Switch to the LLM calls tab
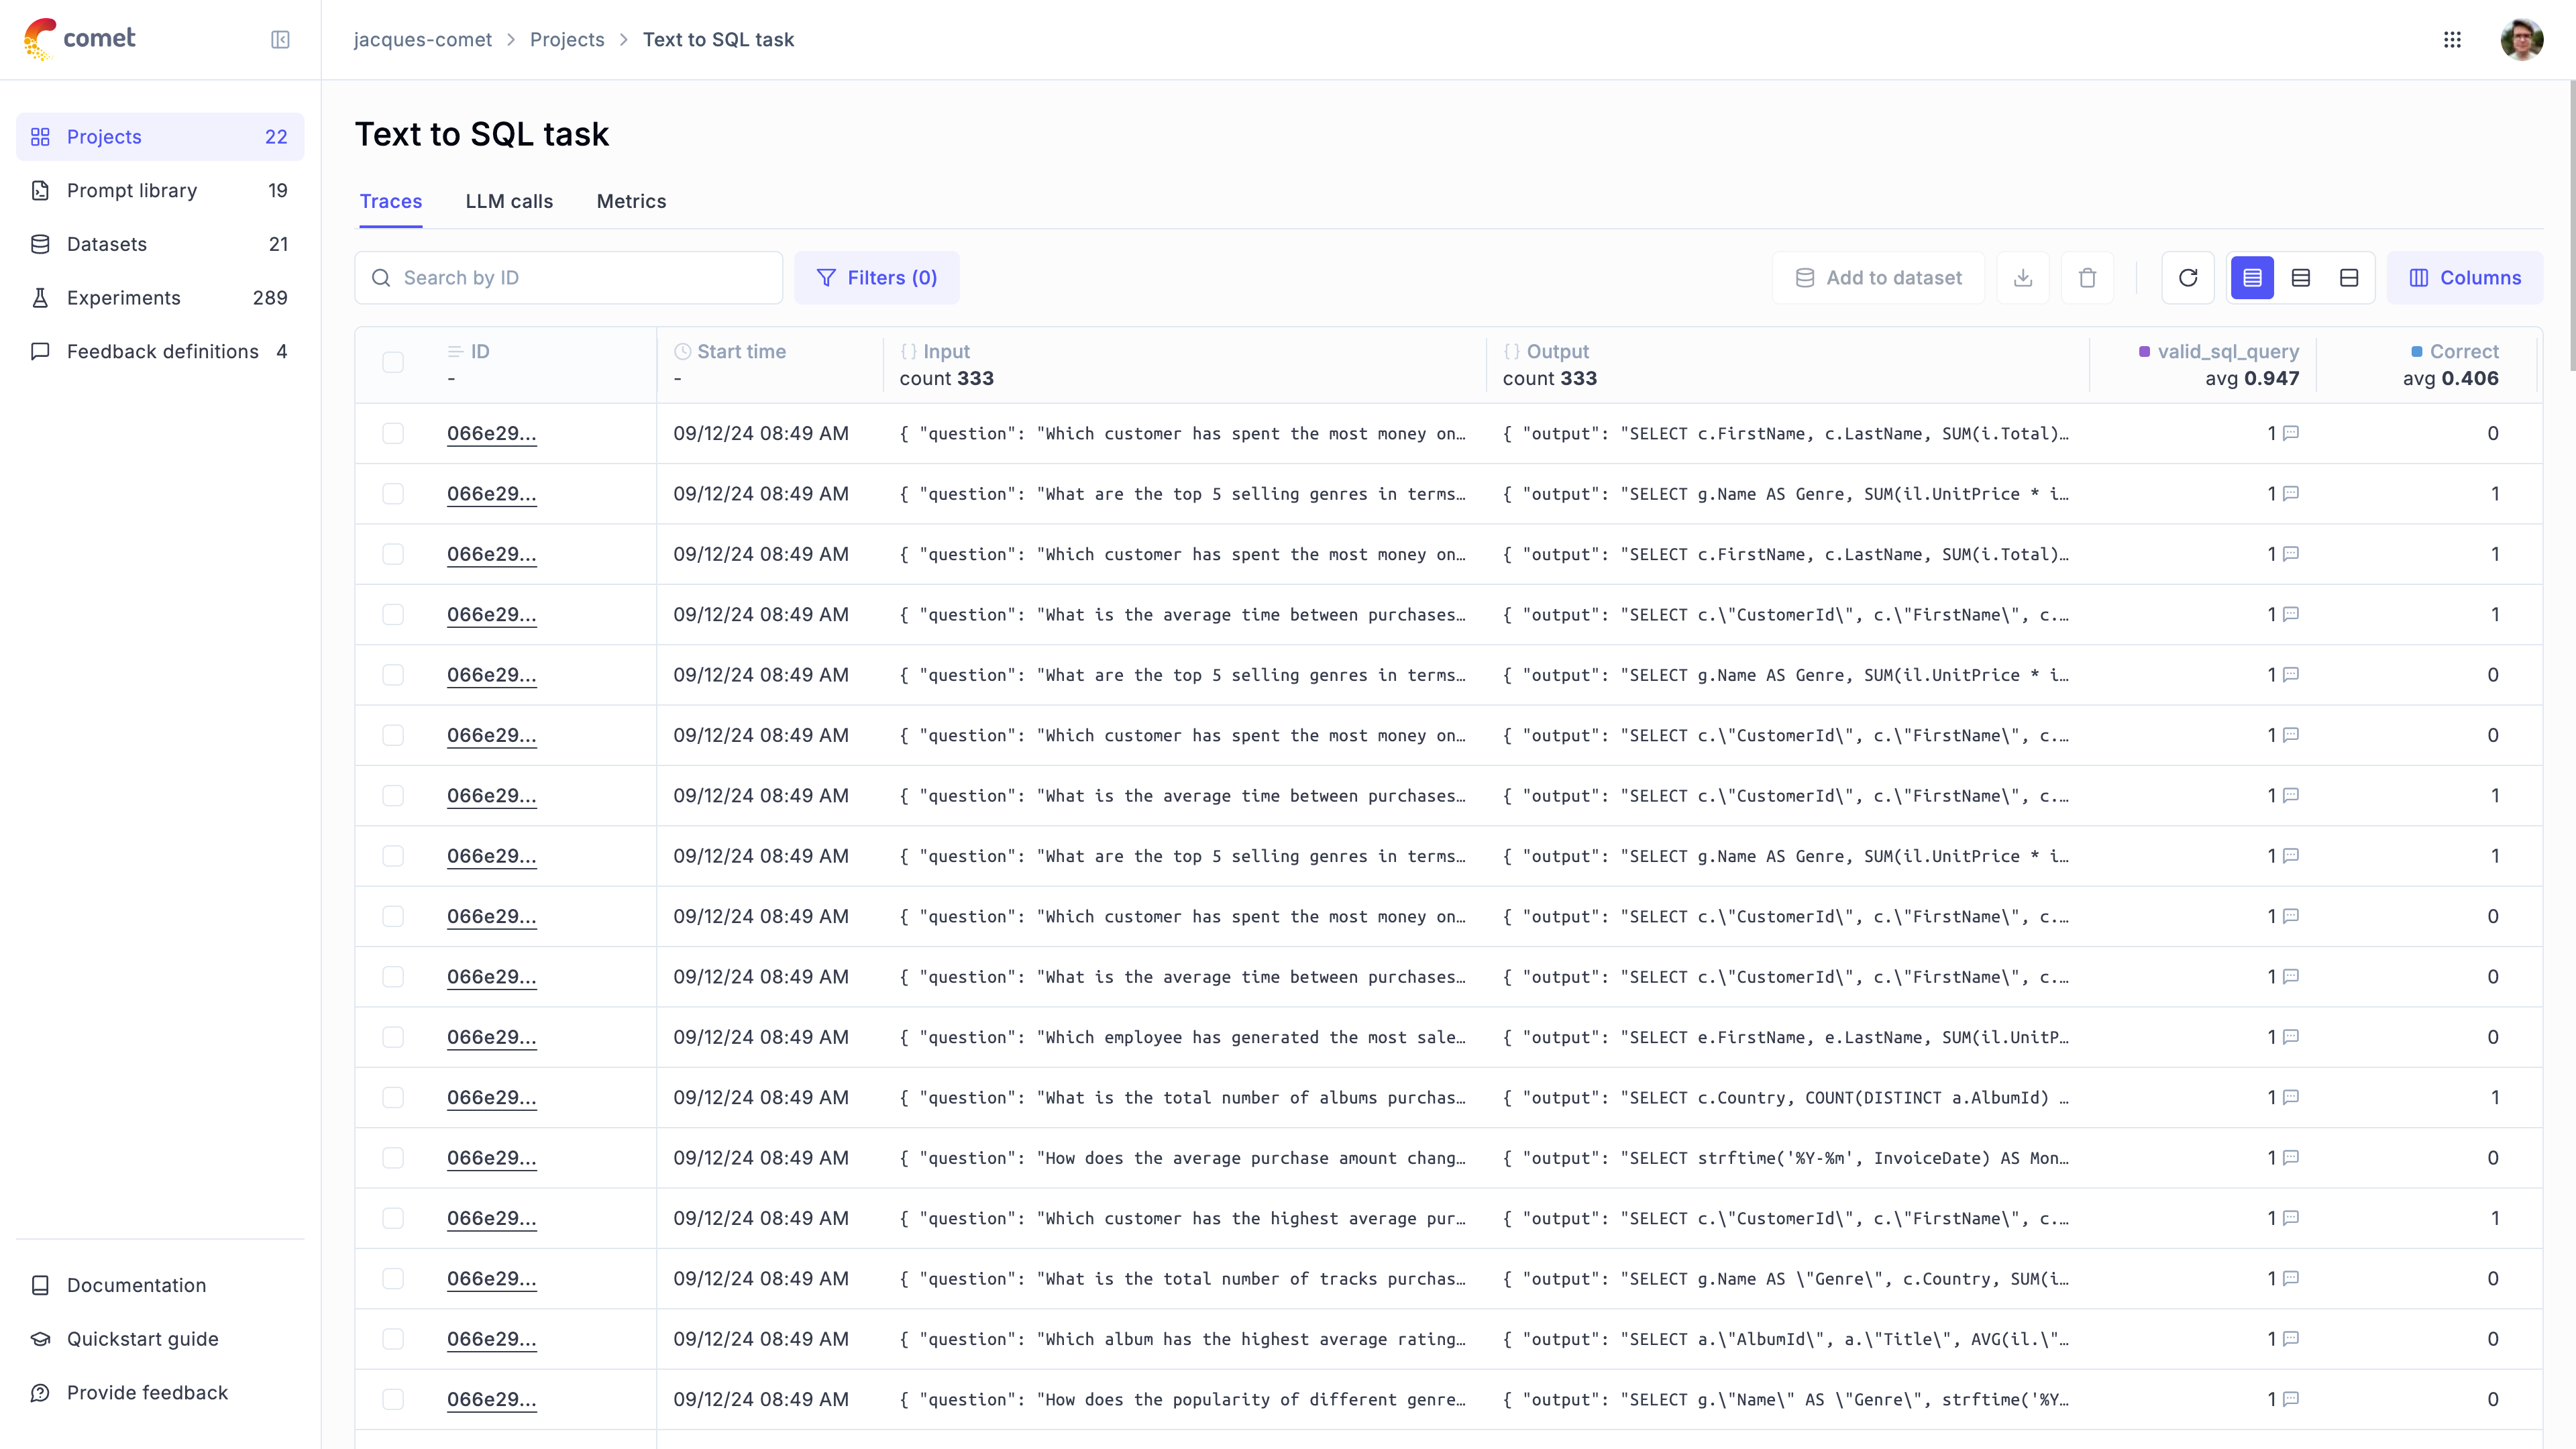 point(509,201)
